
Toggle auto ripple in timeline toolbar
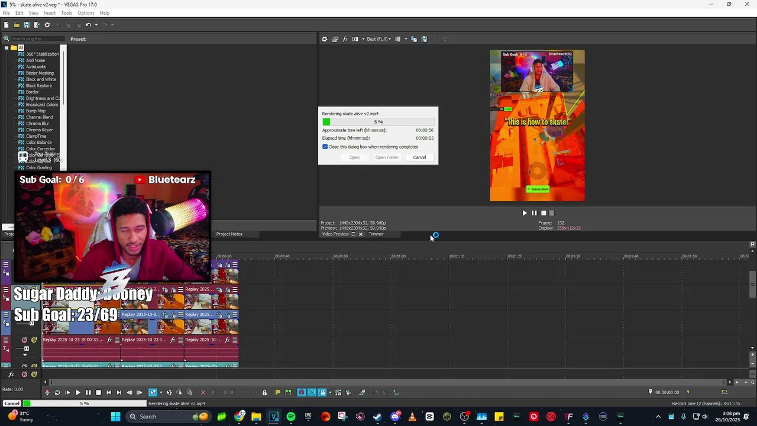tap(322, 392)
